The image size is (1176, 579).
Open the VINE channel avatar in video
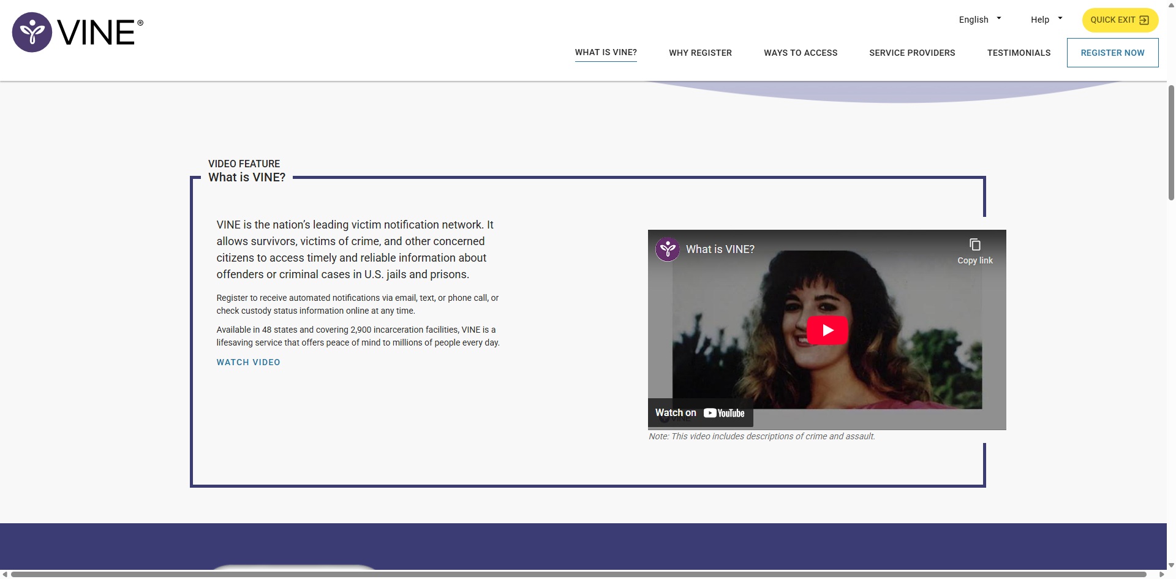pos(668,249)
